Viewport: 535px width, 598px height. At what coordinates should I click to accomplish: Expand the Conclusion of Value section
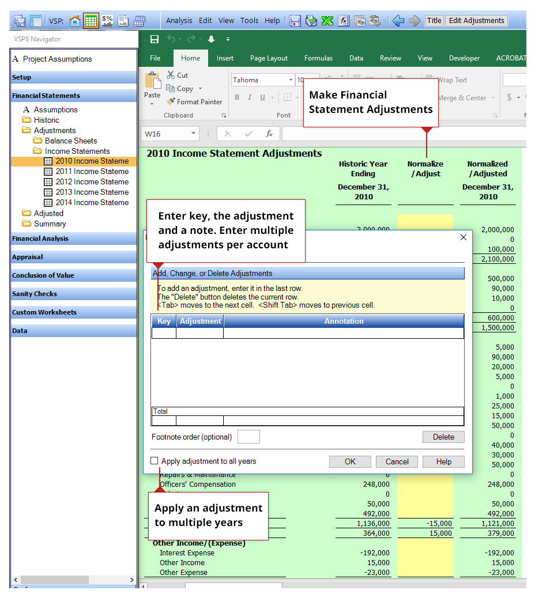point(74,275)
